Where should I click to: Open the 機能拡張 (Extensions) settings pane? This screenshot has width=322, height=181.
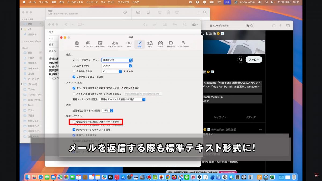click(x=171, y=44)
